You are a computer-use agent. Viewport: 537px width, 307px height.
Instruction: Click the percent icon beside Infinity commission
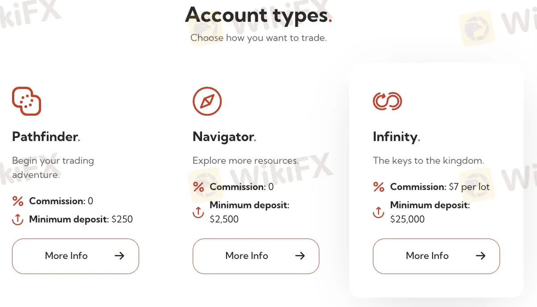[379, 187]
